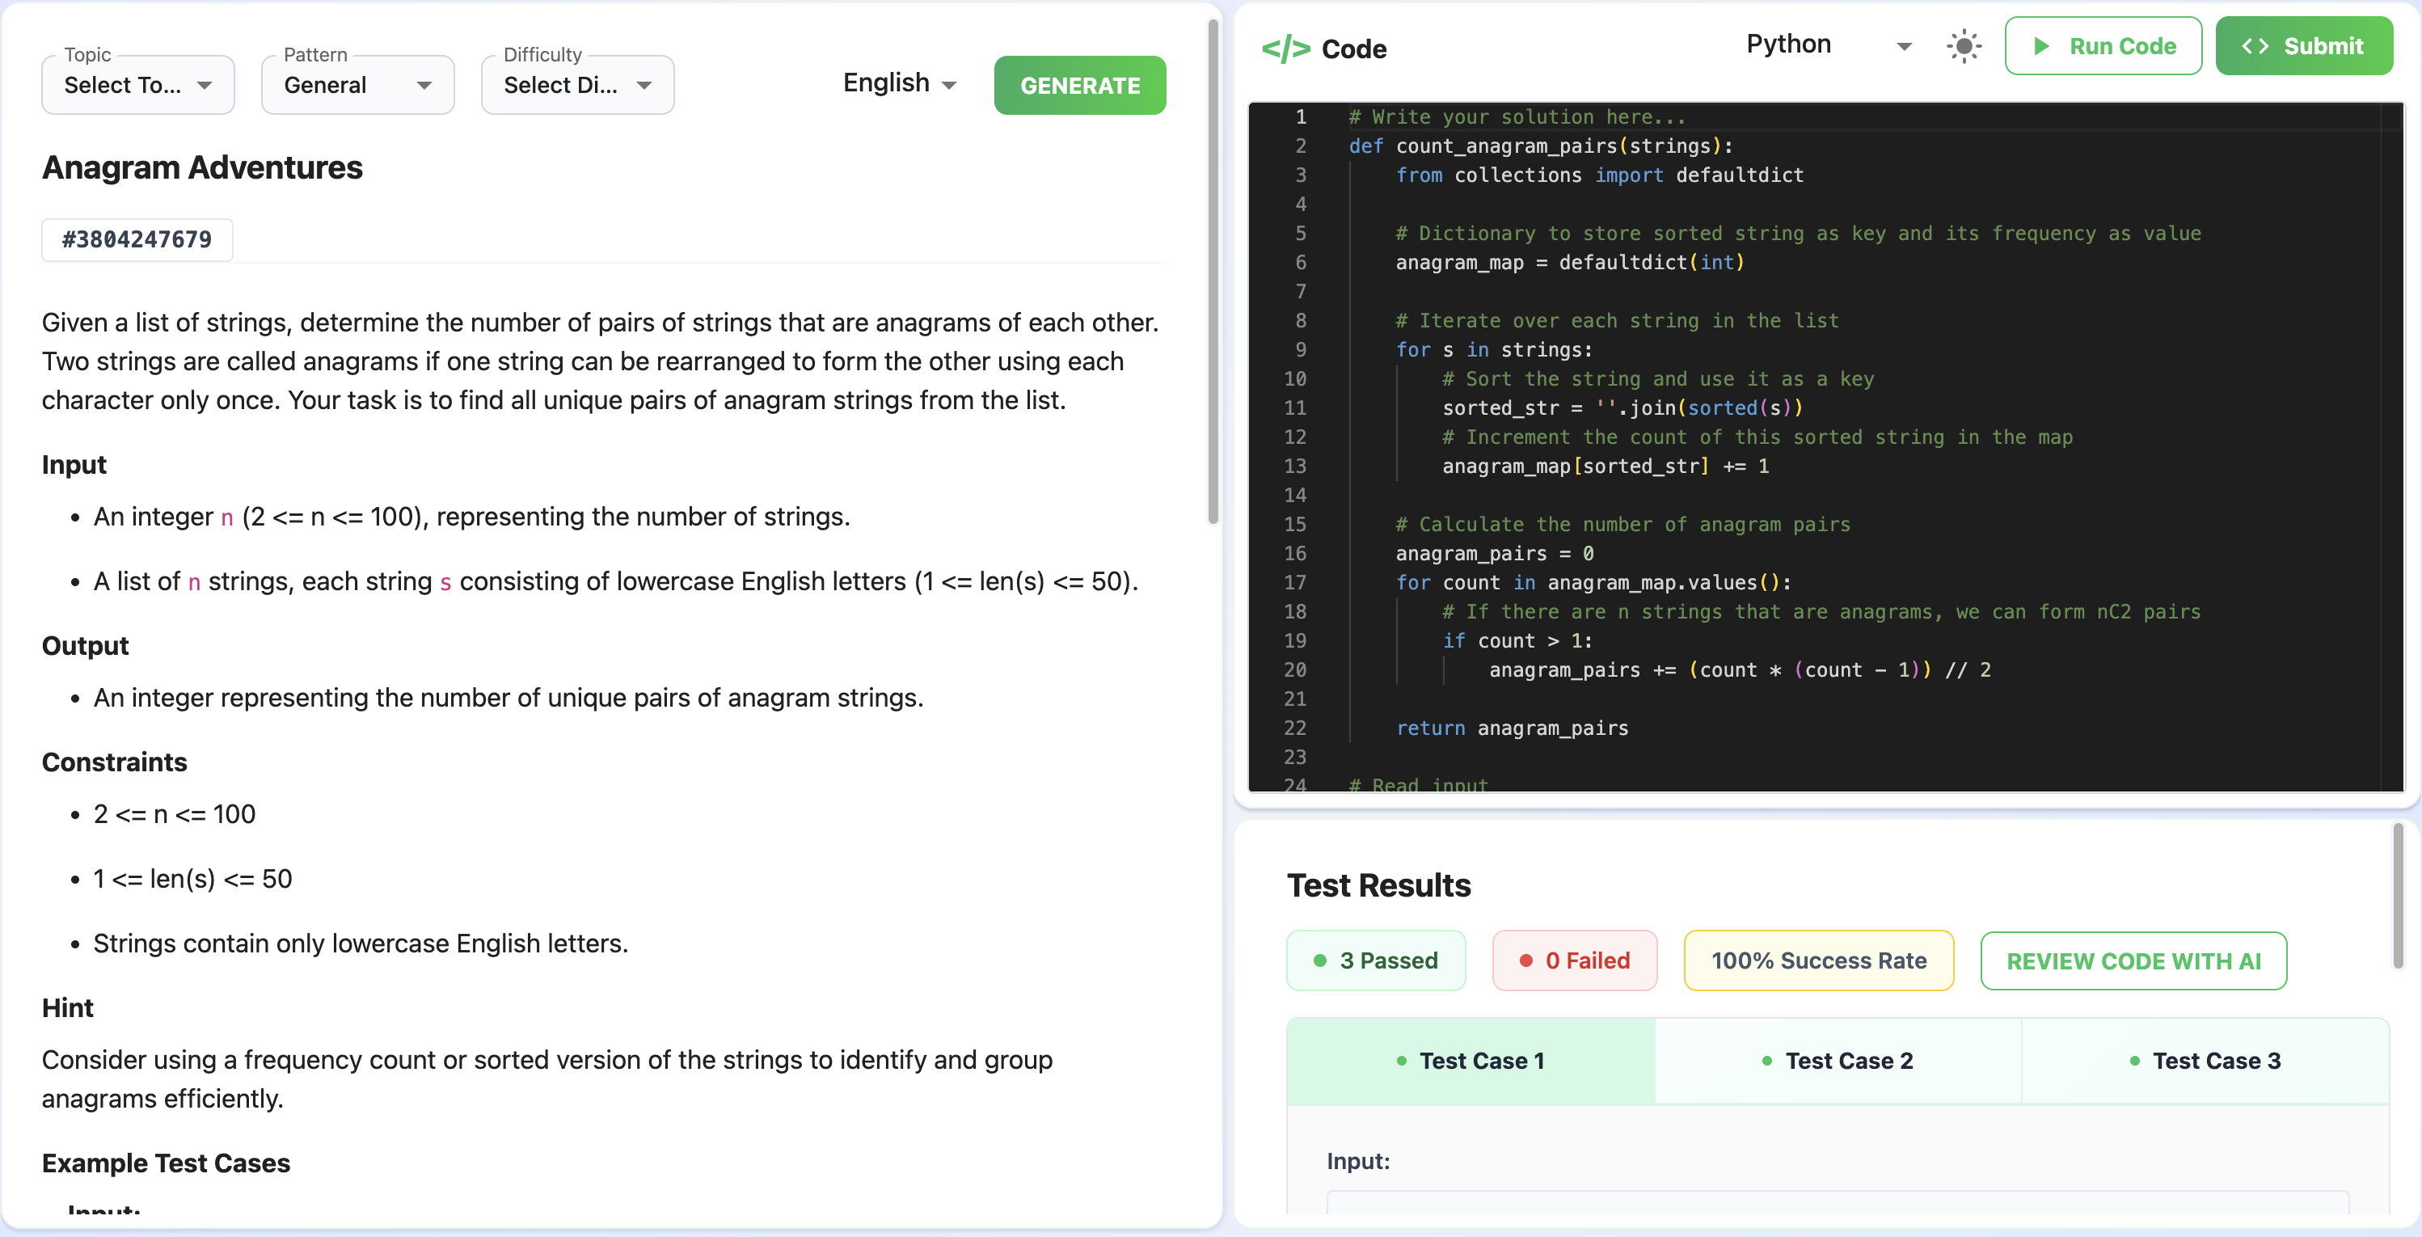Open the Topic selector dropdown
The height and width of the screenshot is (1237, 2422).
point(137,85)
